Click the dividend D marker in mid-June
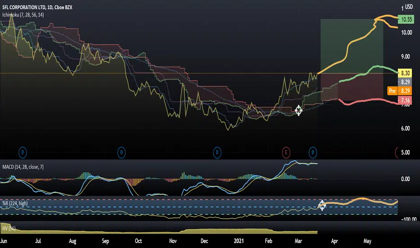This screenshot has height=248, width=420. (x=23, y=152)
